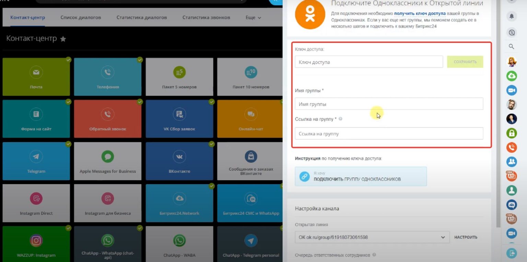Open the Открытая линия dropdown
This screenshot has width=527, height=262.
point(372,237)
